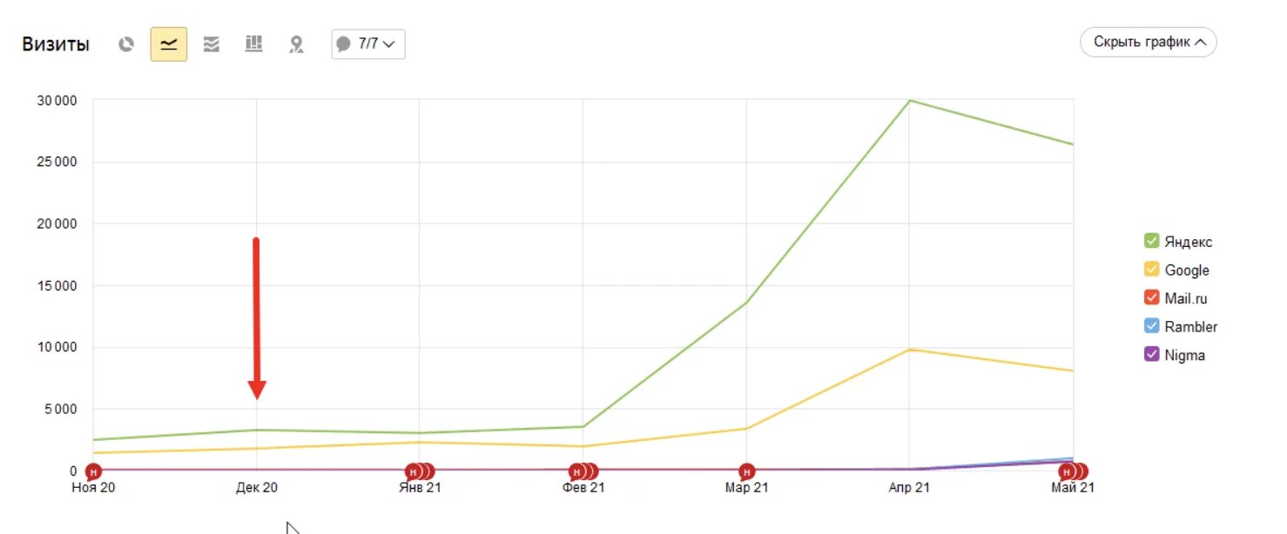The height and width of the screenshot is (534, 1287).
Task: Open note markers cluster at Май 21
Action: coord(1073,471)
